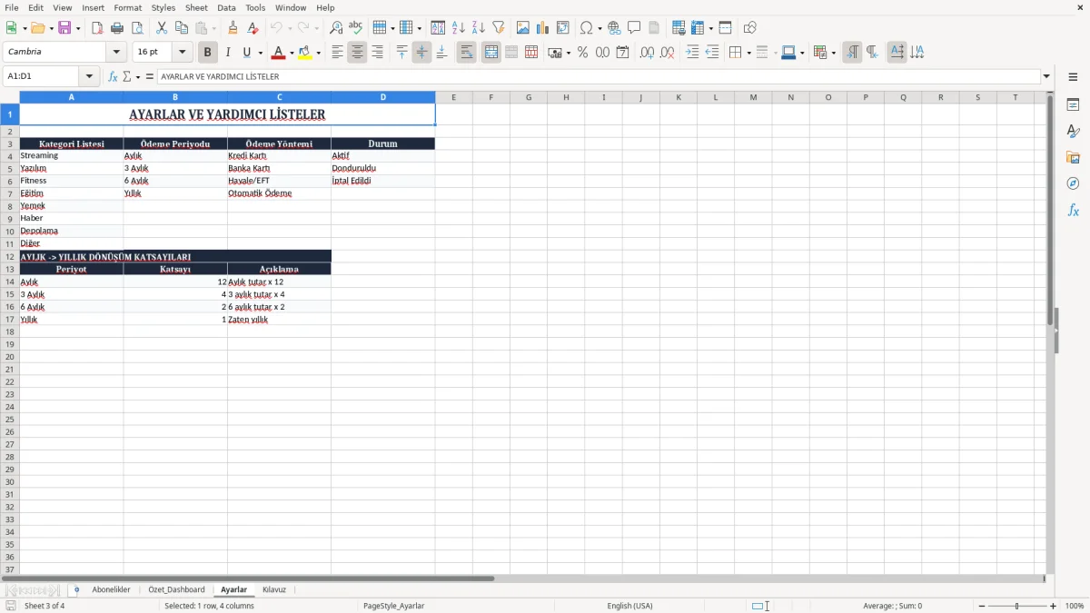Click the zoom slider handle
Image resolution: width=1090 pixels, height=613 pixels.
(x=1017, y=606)
